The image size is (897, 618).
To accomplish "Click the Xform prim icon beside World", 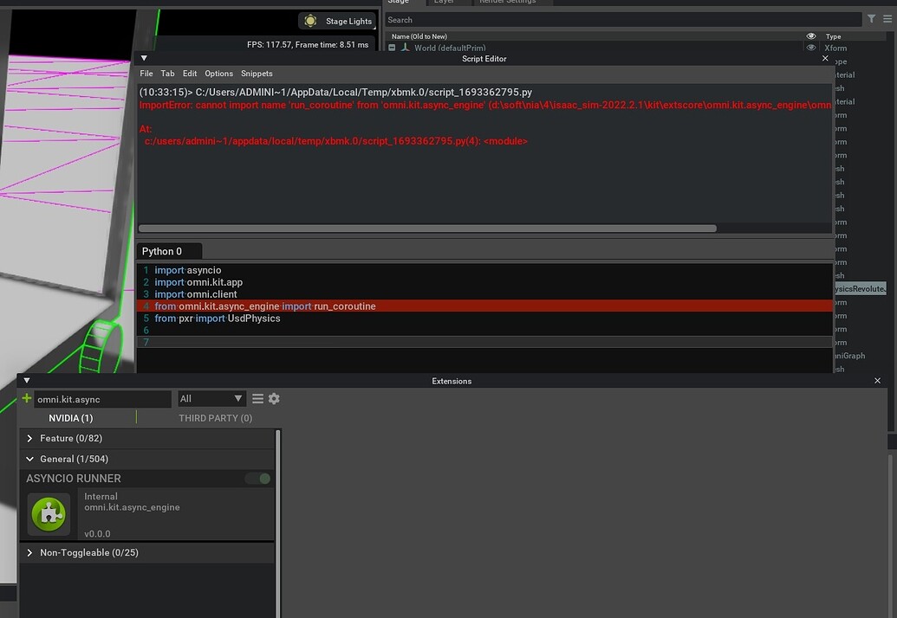I will click(x=406, y=48).
